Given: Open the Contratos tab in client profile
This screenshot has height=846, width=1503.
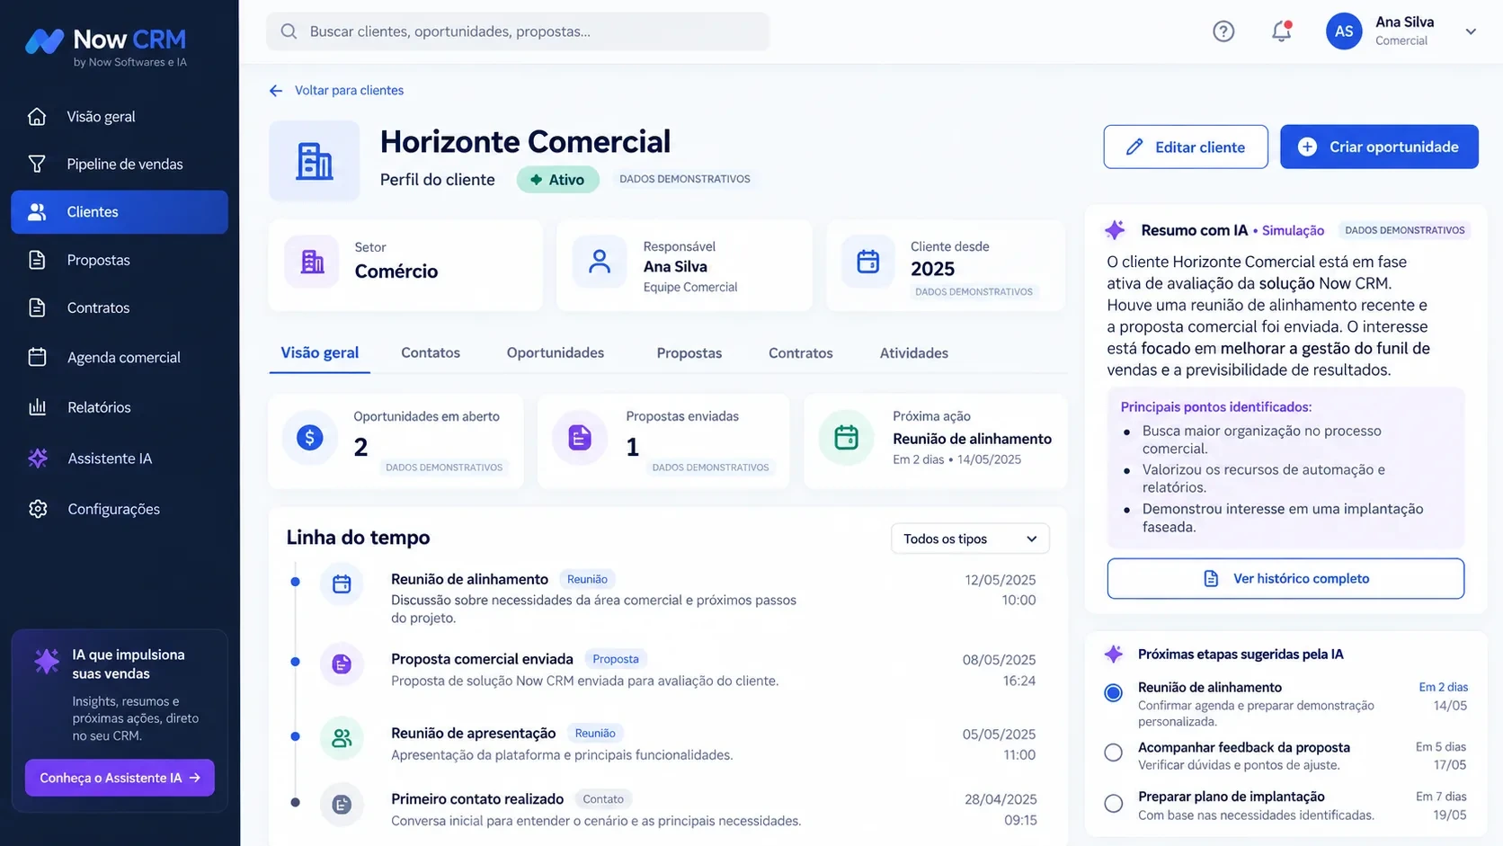Looking at the screenshot, I should 801,352.
